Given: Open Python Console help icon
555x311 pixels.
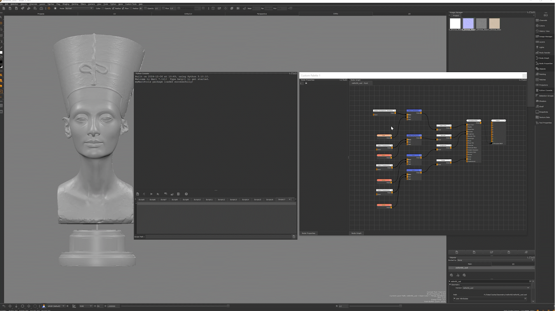Looking at the screenshot, I should coord(186,194).
